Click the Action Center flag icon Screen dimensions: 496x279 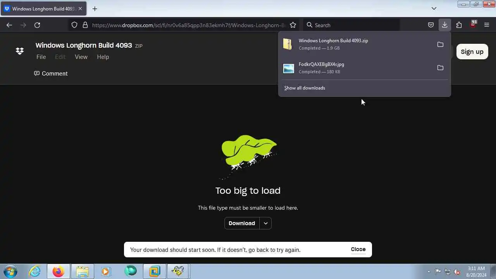(x=438, y=272)
